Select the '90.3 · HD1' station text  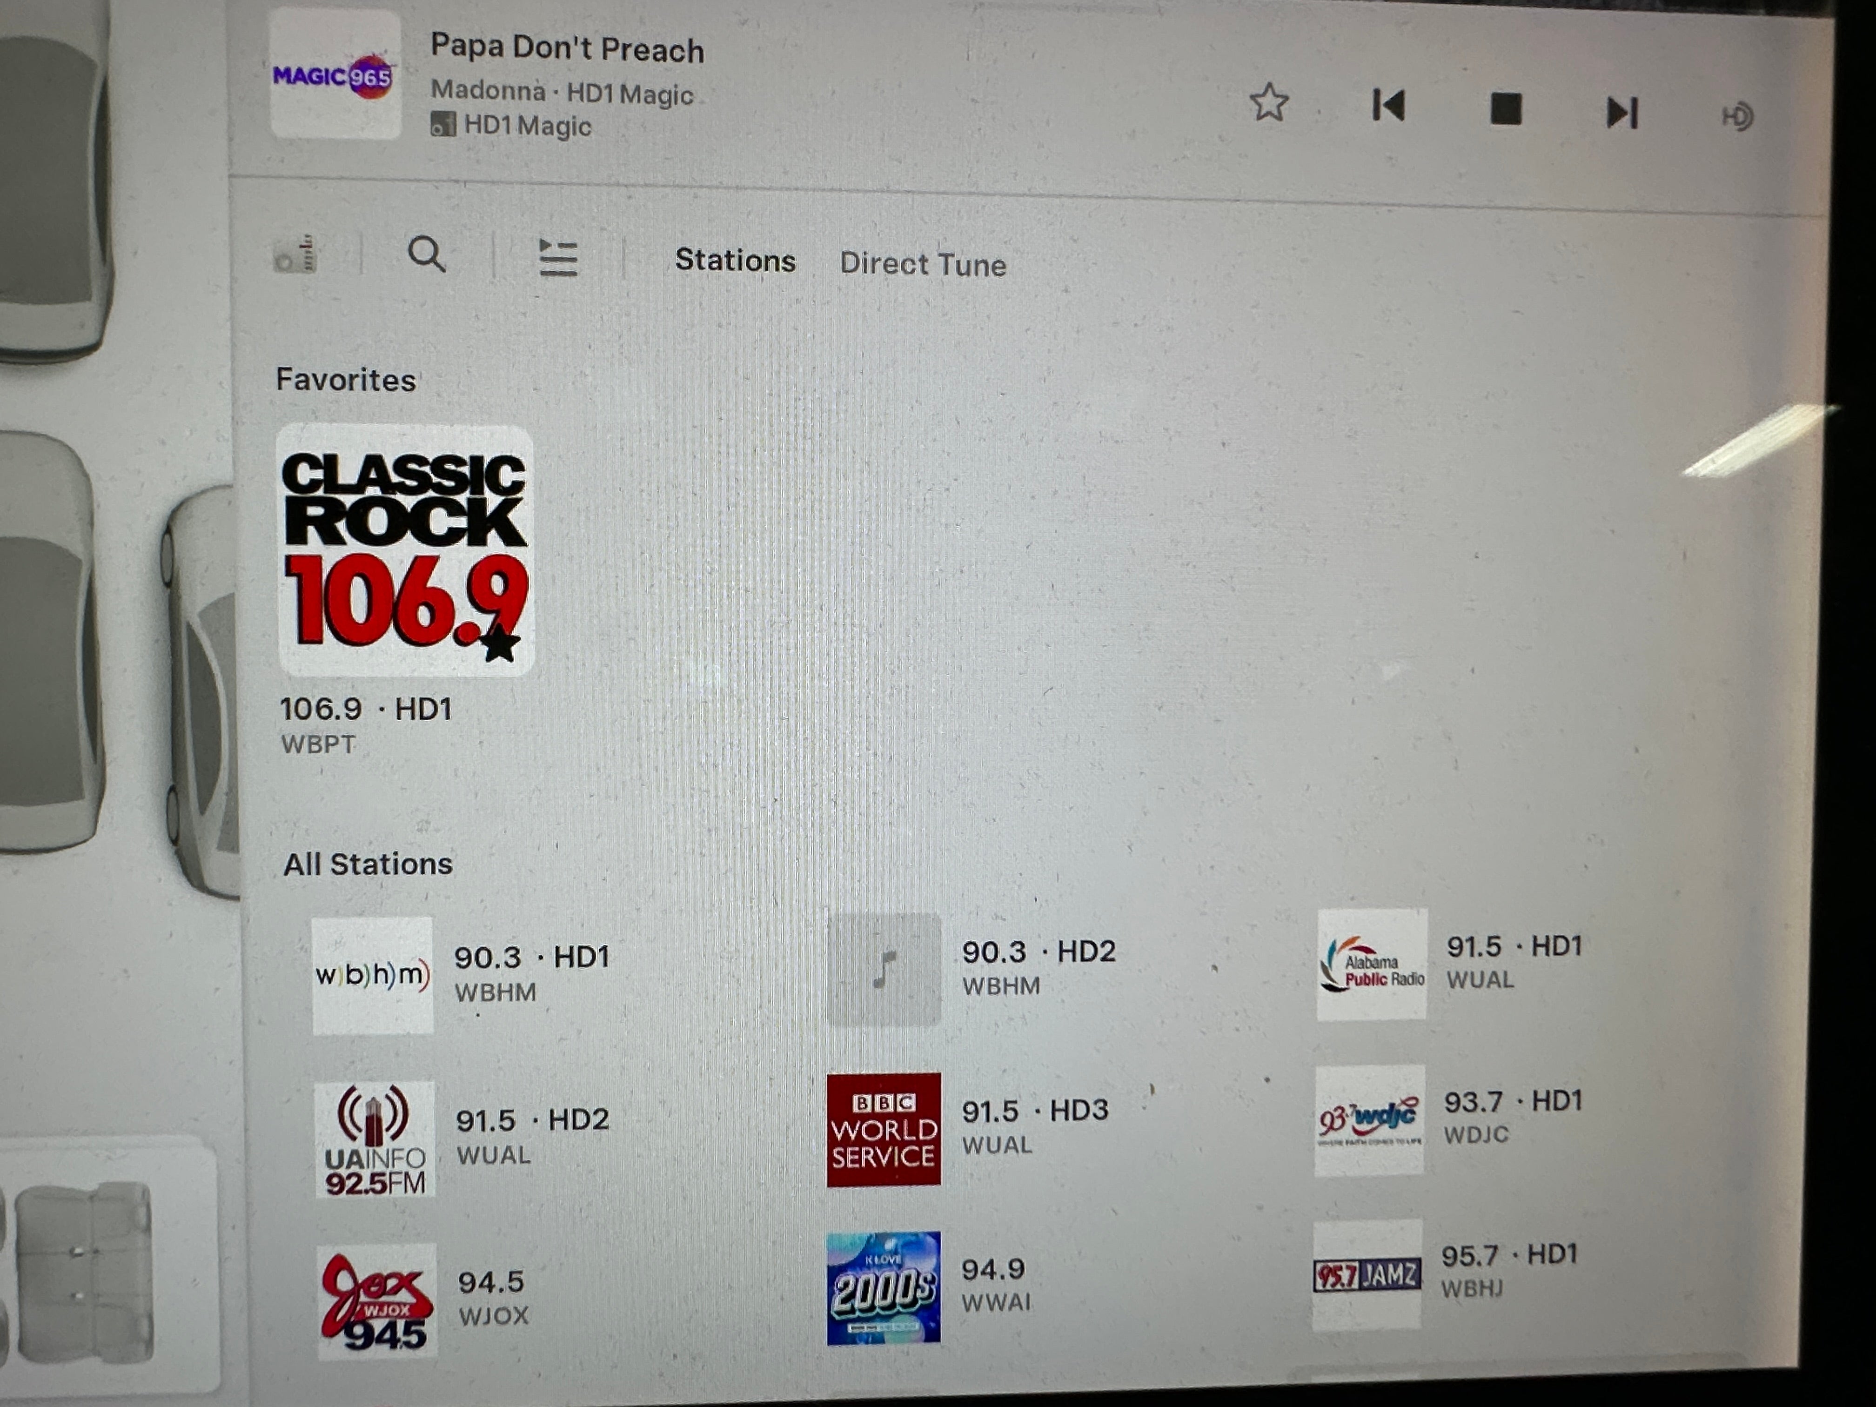pyautogui.click(x=532, y=958)
